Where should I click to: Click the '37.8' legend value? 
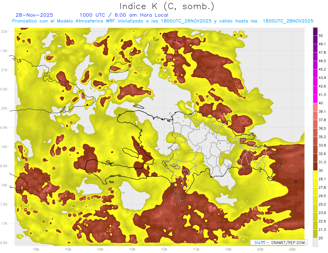click(x=322, y=120)
